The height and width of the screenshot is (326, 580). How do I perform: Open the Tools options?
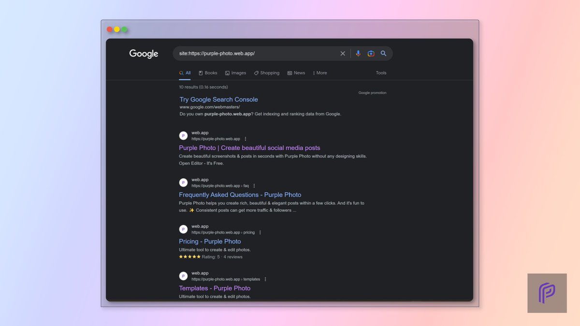point(381,73)
